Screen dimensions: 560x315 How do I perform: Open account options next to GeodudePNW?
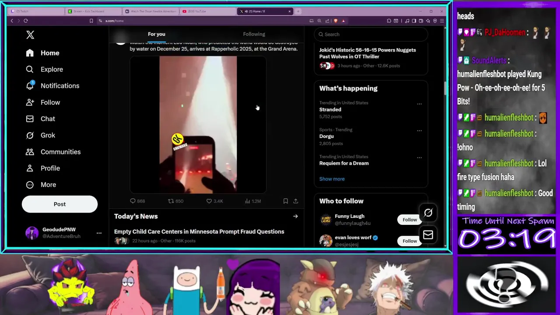click(x=99, y=233)
